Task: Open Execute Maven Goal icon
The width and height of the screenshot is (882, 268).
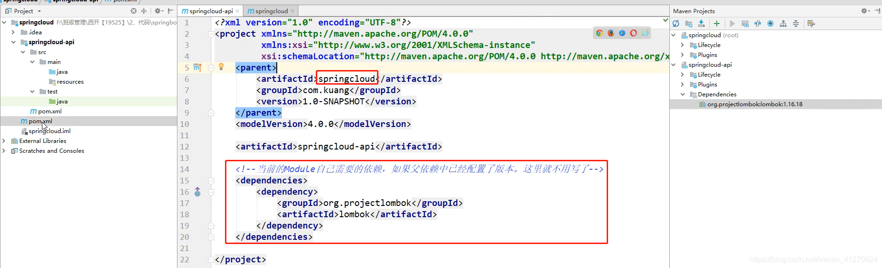Action: point(745,24)
